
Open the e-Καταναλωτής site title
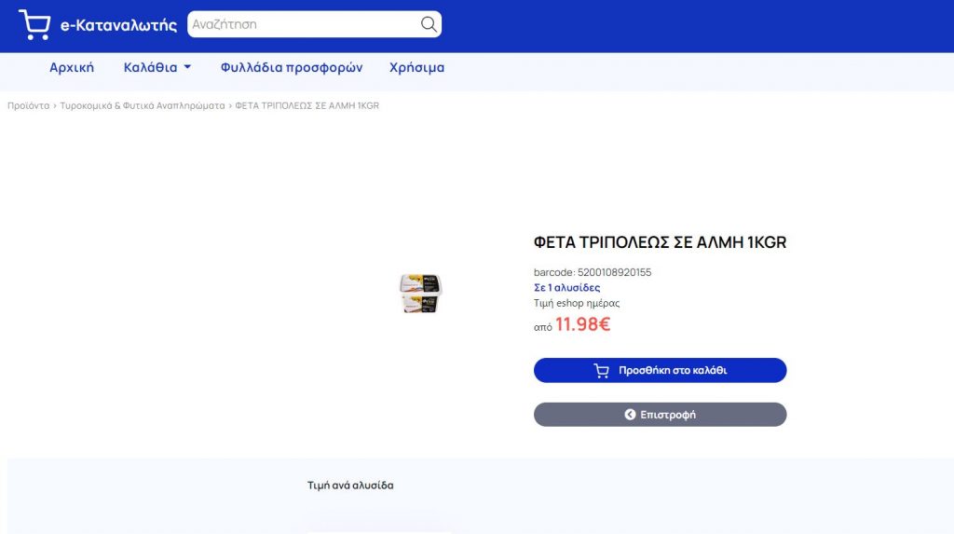[118, 25]
